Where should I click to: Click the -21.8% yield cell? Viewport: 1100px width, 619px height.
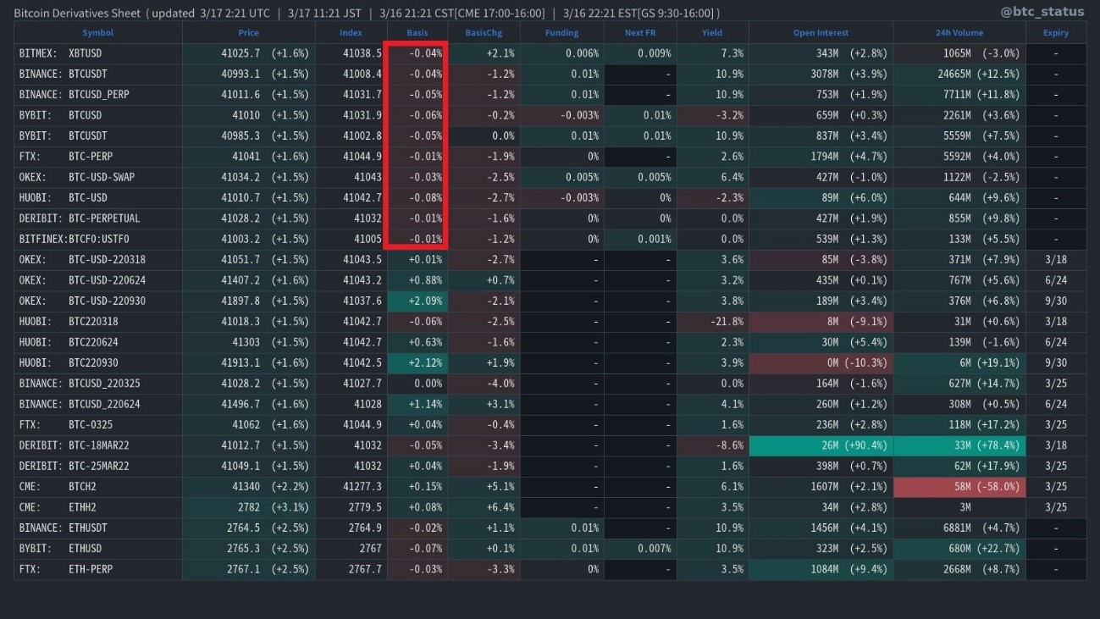click(x=712, y=322)
